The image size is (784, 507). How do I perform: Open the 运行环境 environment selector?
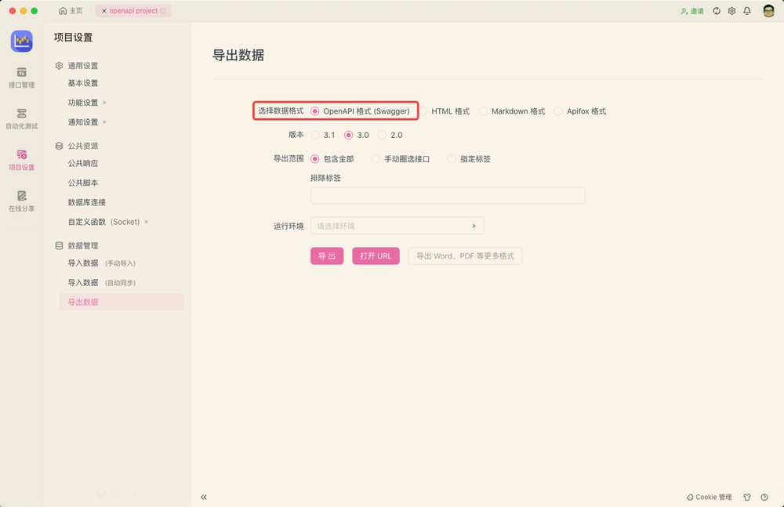397,224
